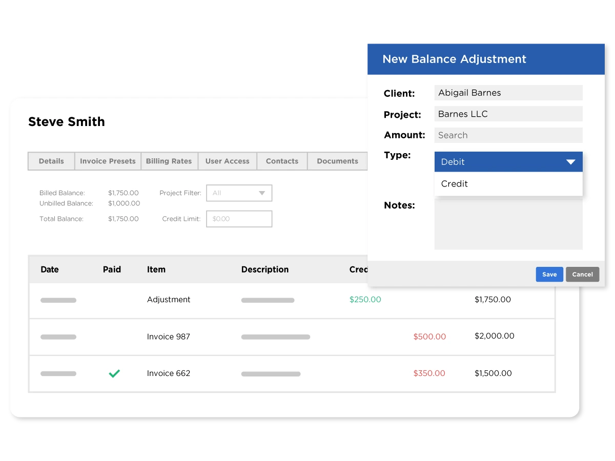Image resolution: width=615 pixels, height=461 pixels.
Task: Save the new balance adjustment
Action: coord(549,275)
